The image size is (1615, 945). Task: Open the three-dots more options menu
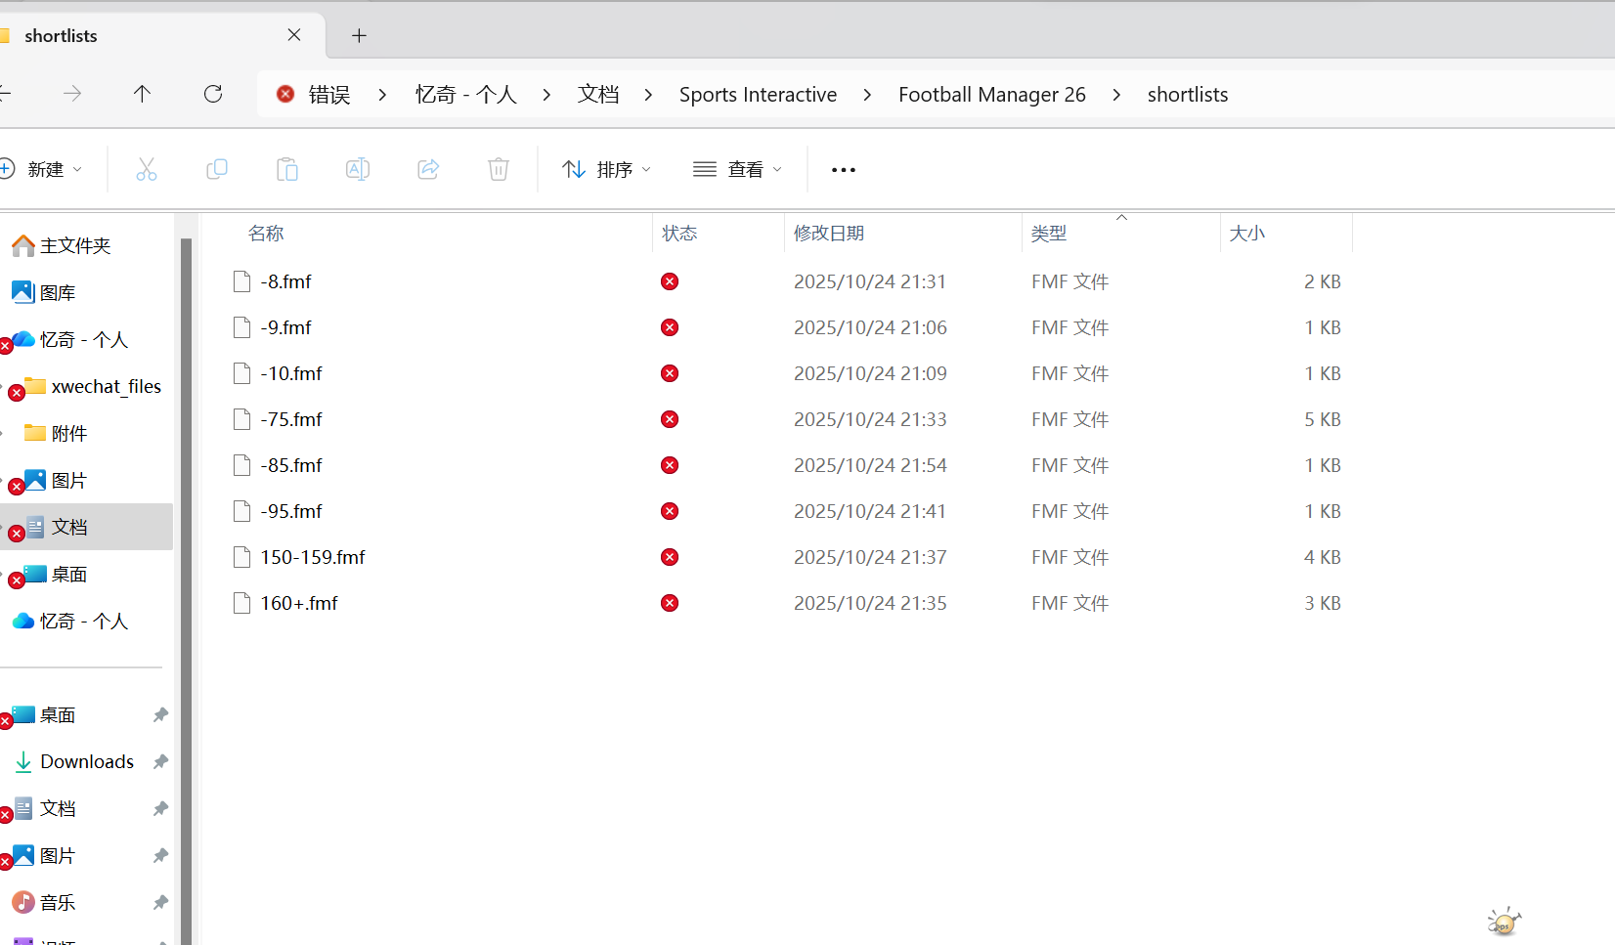(843, 170)
